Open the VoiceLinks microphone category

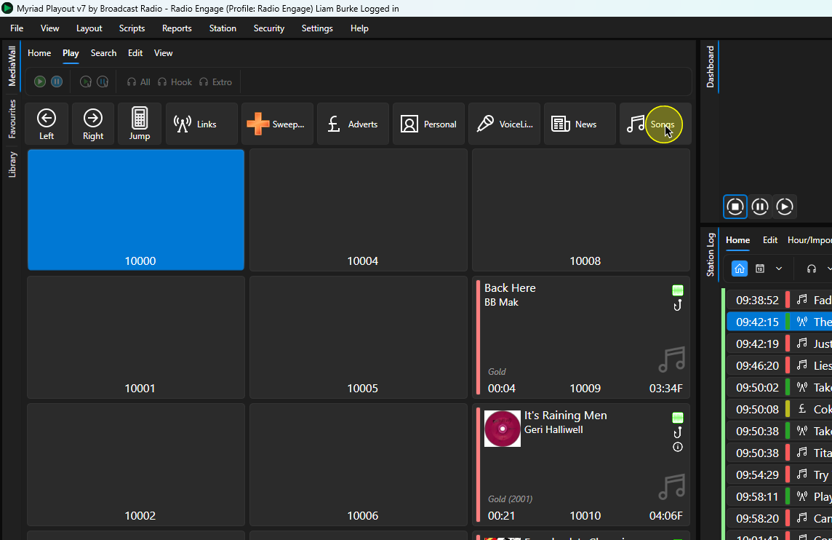tap(504, 124)
